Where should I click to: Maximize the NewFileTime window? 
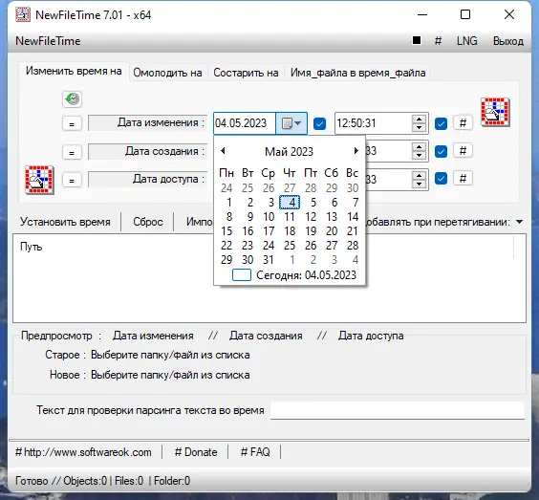pos(465,14)
